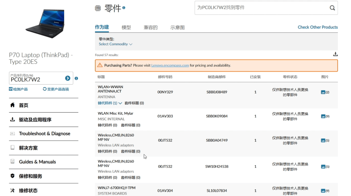Click the info icon beside 零件 heading
The height and width of the screenshot is (196, 351).
[124, 8]
